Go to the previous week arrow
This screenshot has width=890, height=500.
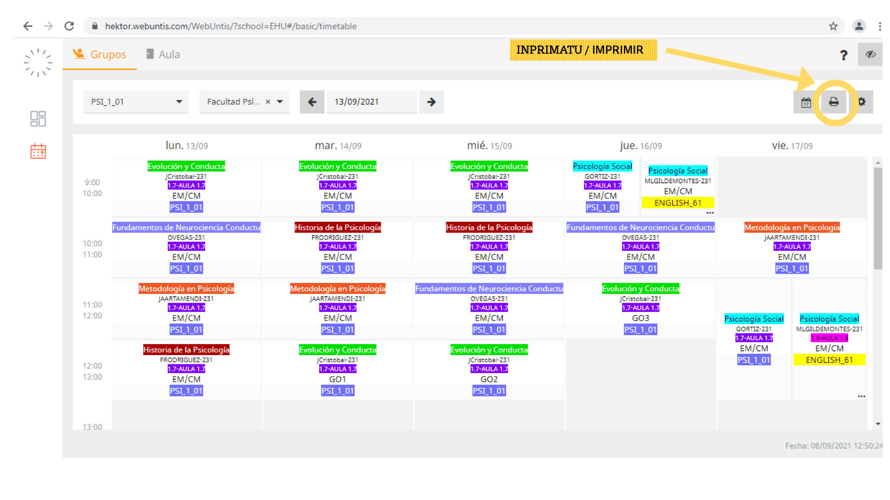coord(312,102)
